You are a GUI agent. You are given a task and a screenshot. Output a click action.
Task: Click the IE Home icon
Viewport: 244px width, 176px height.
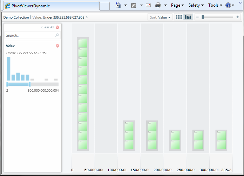pos(118,5)
